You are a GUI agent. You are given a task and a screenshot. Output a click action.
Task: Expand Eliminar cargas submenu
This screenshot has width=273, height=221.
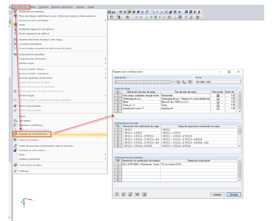(106, 63)
